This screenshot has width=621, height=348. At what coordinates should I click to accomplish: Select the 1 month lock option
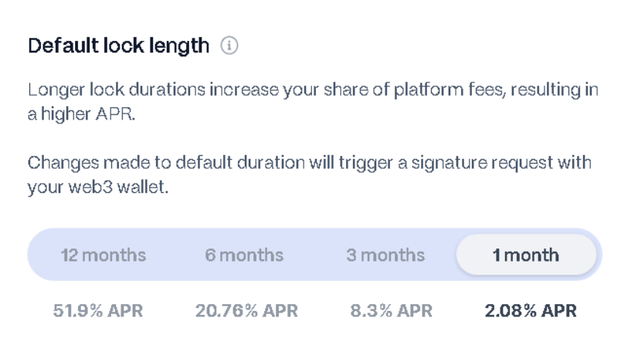pos(526,255)
